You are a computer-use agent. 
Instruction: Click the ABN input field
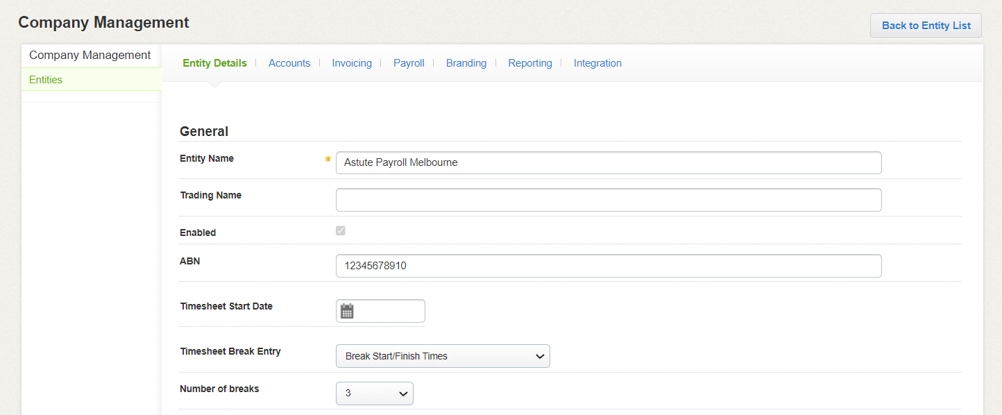[x=609, y=266]
